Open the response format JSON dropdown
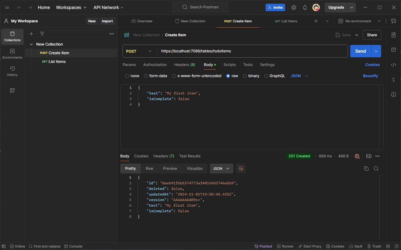Screen dimensions: 401x250 coord(222,169)
